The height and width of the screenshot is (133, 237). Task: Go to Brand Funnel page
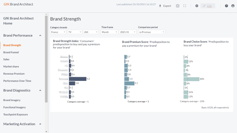(x=11, y=52)
